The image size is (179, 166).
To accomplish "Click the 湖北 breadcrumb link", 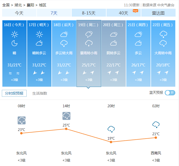I will 18,5.
